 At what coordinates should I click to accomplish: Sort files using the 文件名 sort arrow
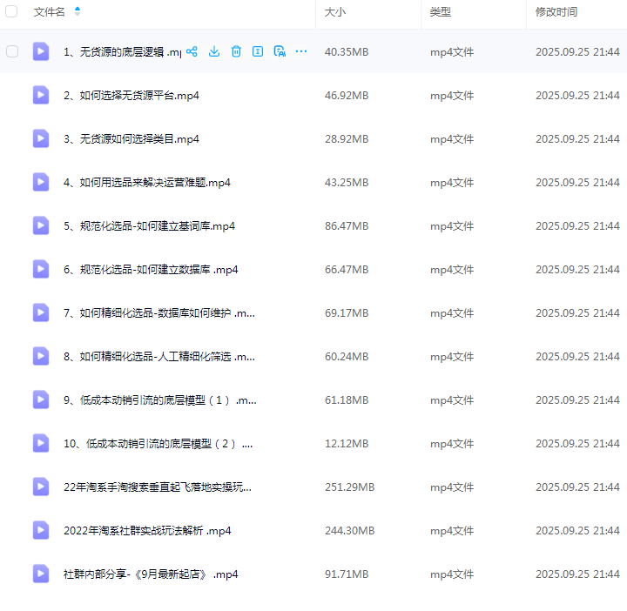[x=78, y=12]
